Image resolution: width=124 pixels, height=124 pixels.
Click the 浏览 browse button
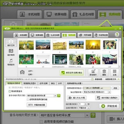coord(115,88)
